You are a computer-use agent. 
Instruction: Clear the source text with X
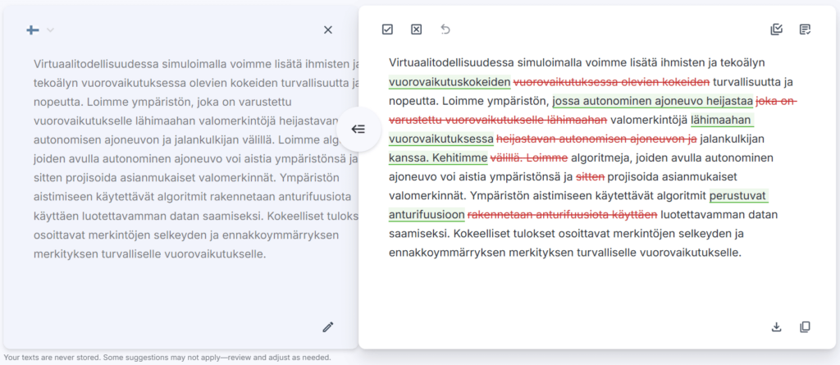pos(328,30)
